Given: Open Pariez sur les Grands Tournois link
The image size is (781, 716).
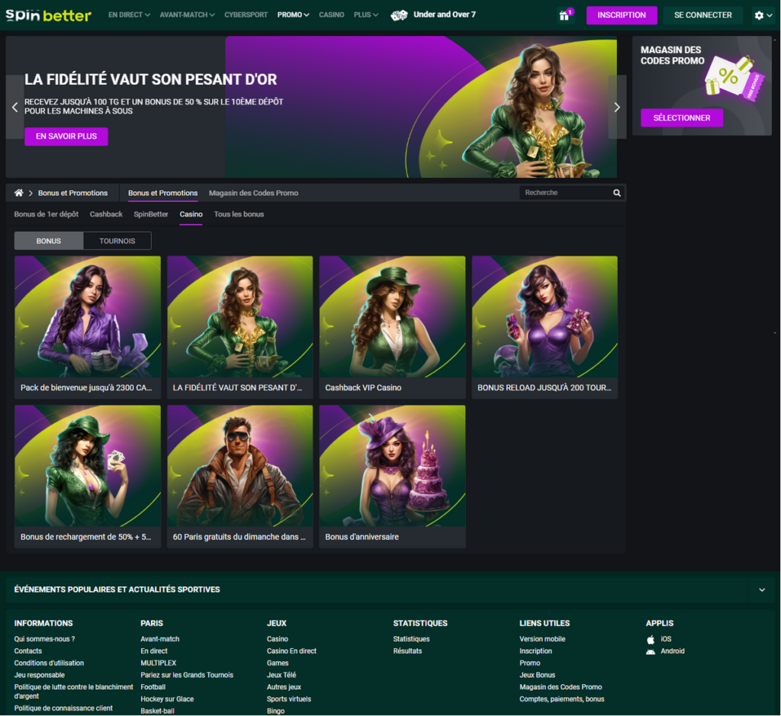Looking at the screenshot, I should [x=187, y=675].
